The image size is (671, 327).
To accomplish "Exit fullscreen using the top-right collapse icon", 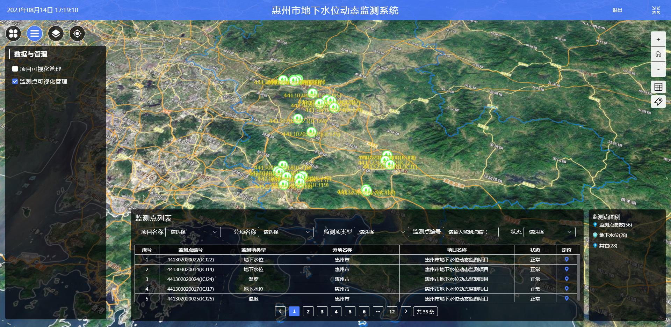I will click(x=656, y=10).
